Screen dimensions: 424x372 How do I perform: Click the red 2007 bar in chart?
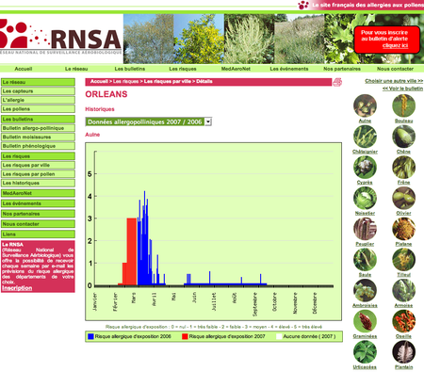click(x=132, y=251)
